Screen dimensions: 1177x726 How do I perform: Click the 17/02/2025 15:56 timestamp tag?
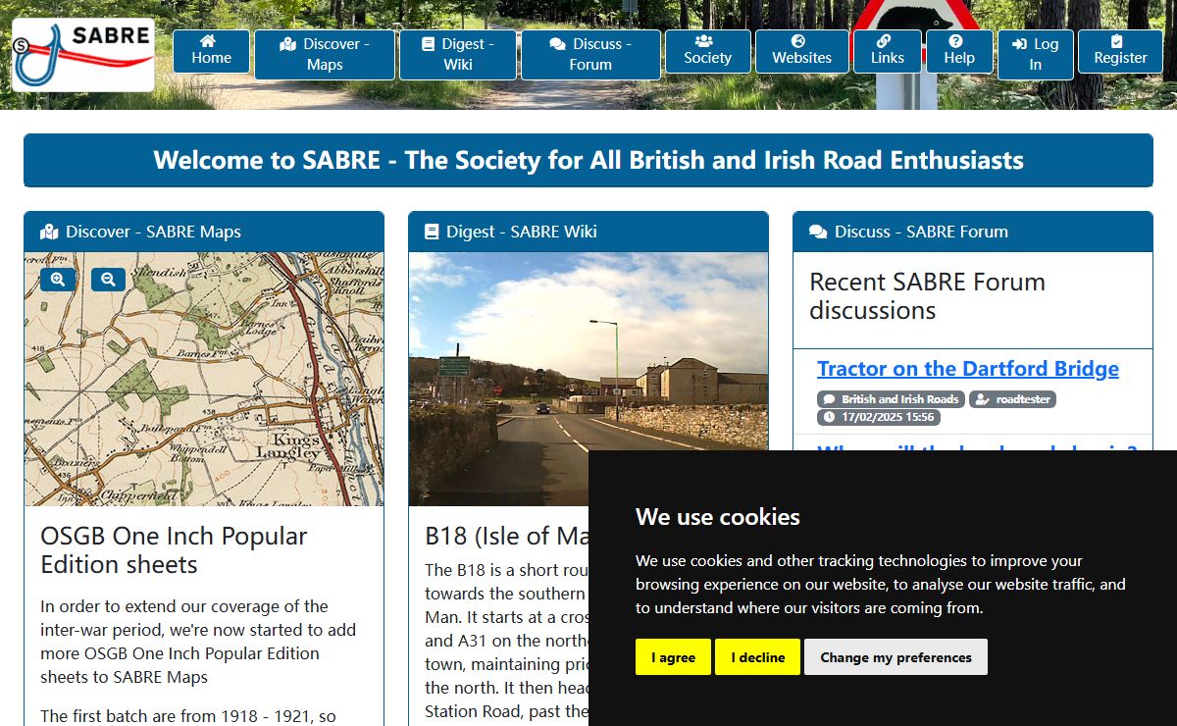click(x=878, y=417)
